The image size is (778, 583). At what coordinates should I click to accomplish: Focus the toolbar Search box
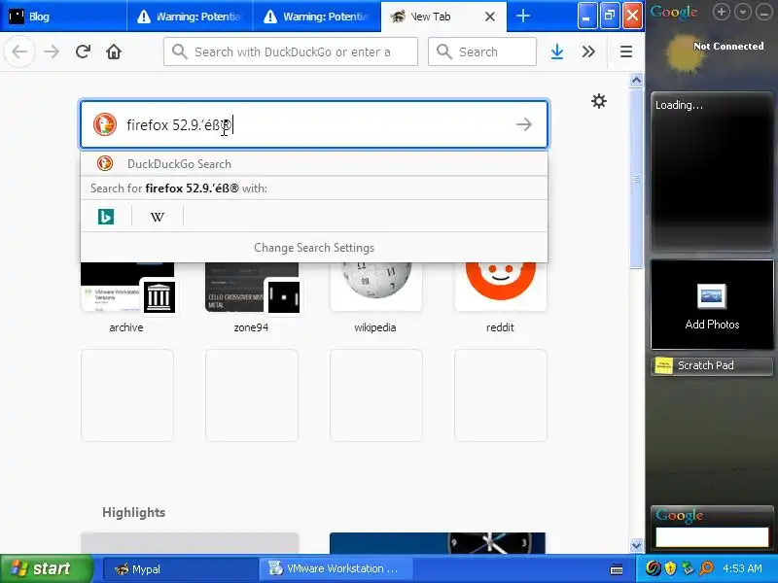click(x=482, y=51)
